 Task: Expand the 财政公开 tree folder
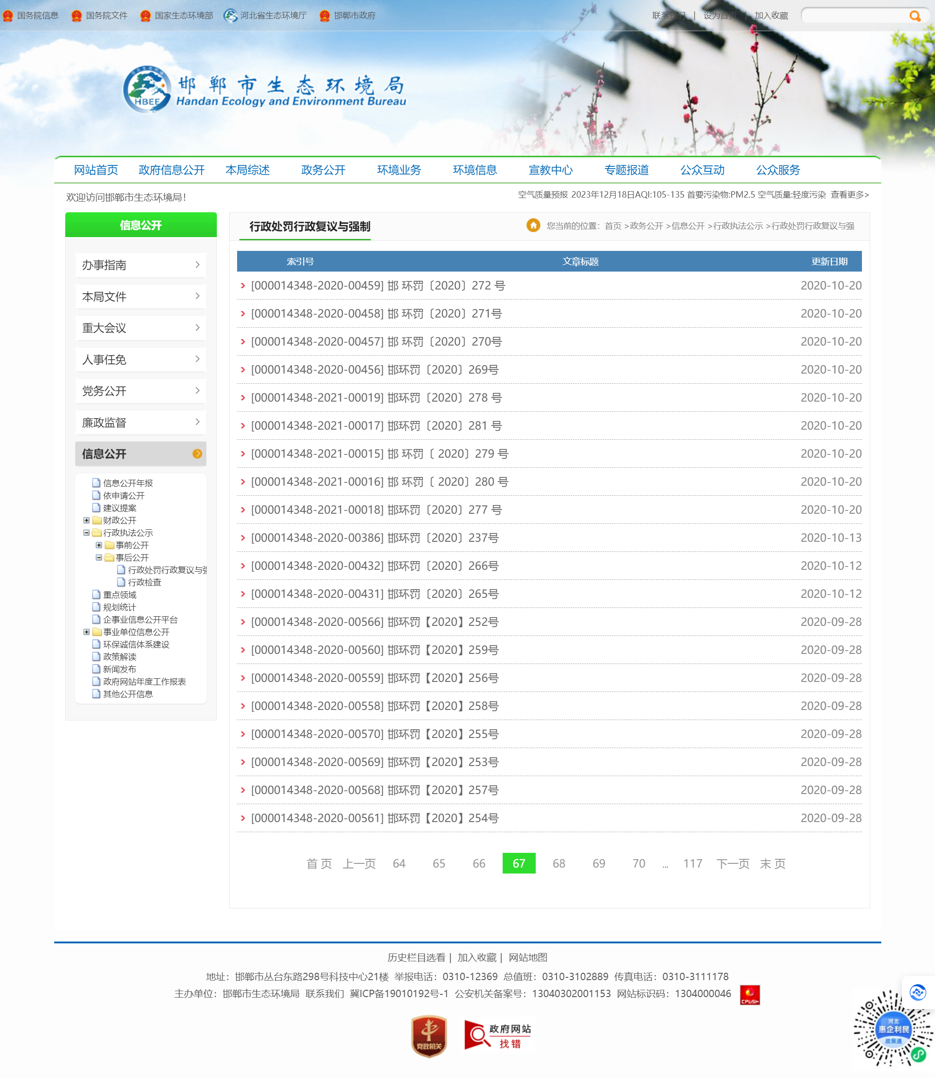pos(87,520)
